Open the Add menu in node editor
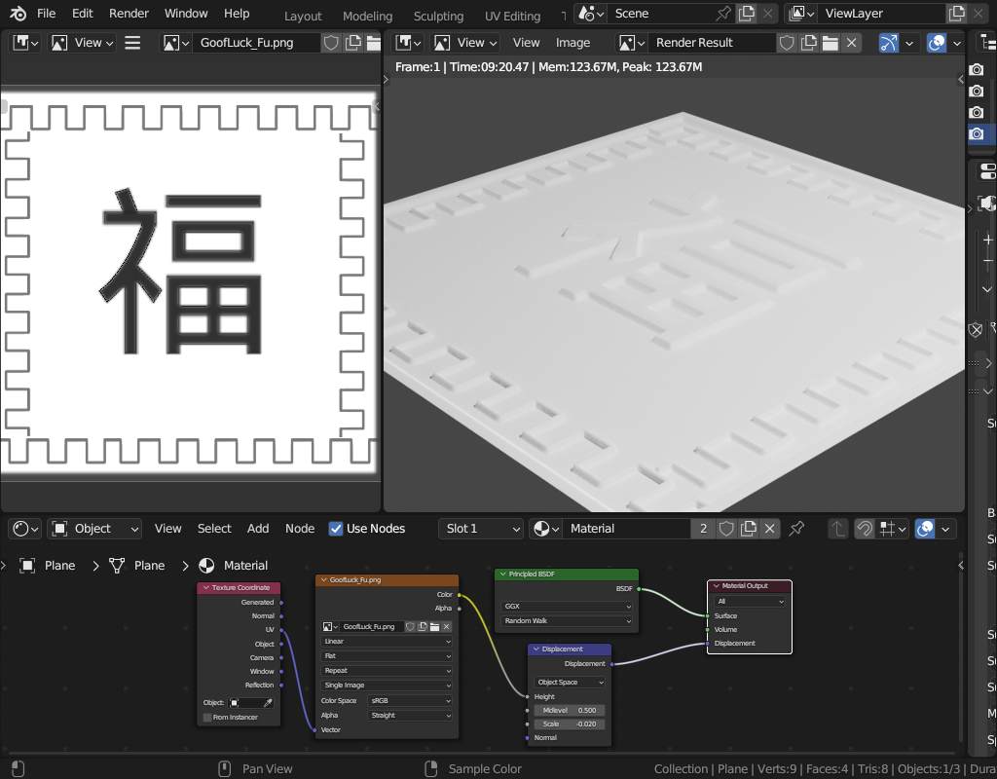This screenshot has height=779, width=997. [x=257, y=529]
